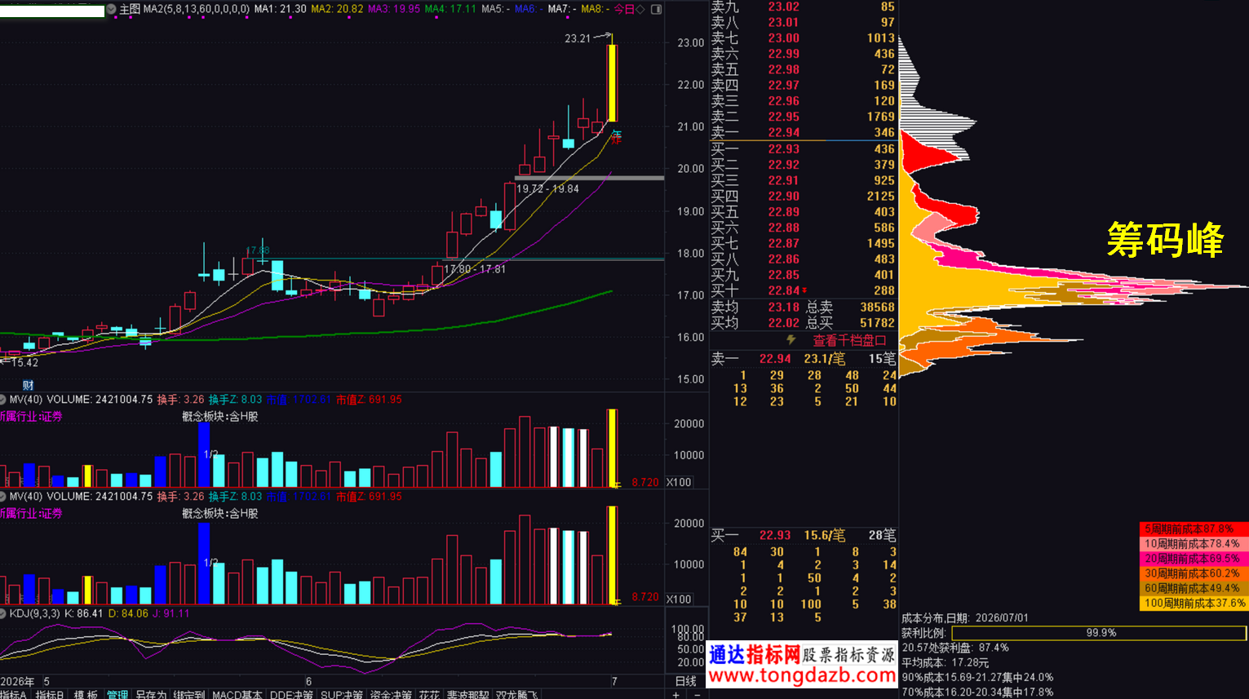1249x699 pixels.
Task: Open the KDJ indicator settings circle icon
Action: (x=3, y=613)
